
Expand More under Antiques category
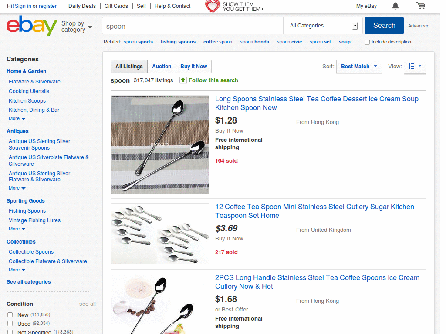pos(17,188)
